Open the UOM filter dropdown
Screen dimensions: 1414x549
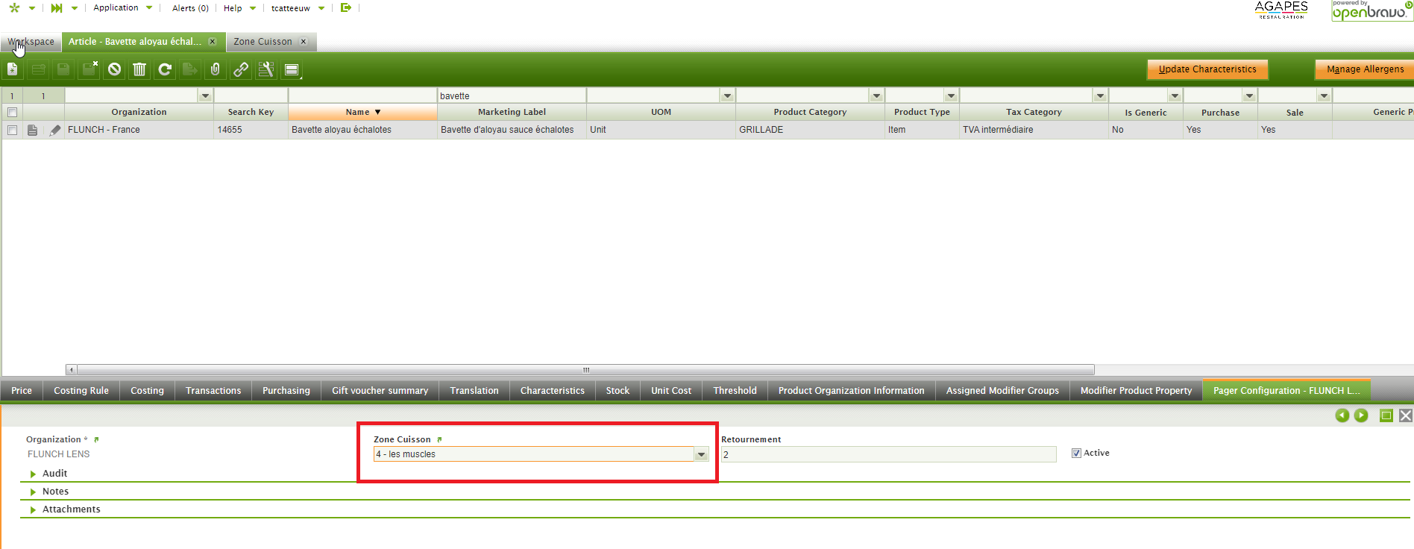coord(727,95)
